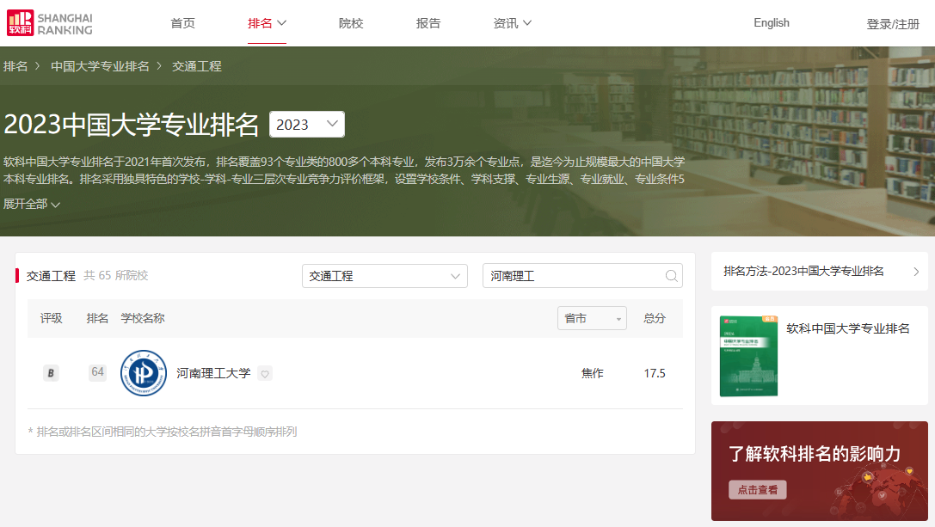The height and width of the screenshot is (527, 935).
Task: Open the 交通工程 major dropdown
Action: click(384, 276)
